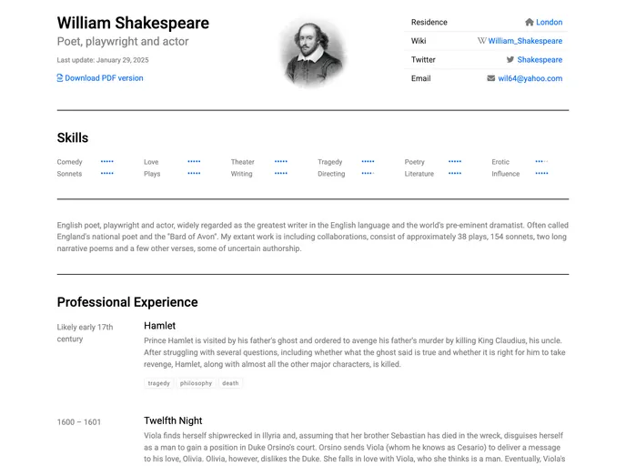The image size is (626, 466).
Task: Select the tragedy tag under Hamlet
Action: click(159, 383)
